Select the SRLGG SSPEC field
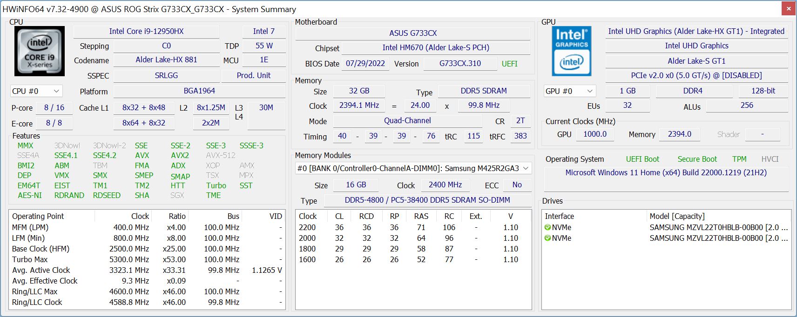The height and width of the screenshot is (317, 797). click(x=166, y=75)
